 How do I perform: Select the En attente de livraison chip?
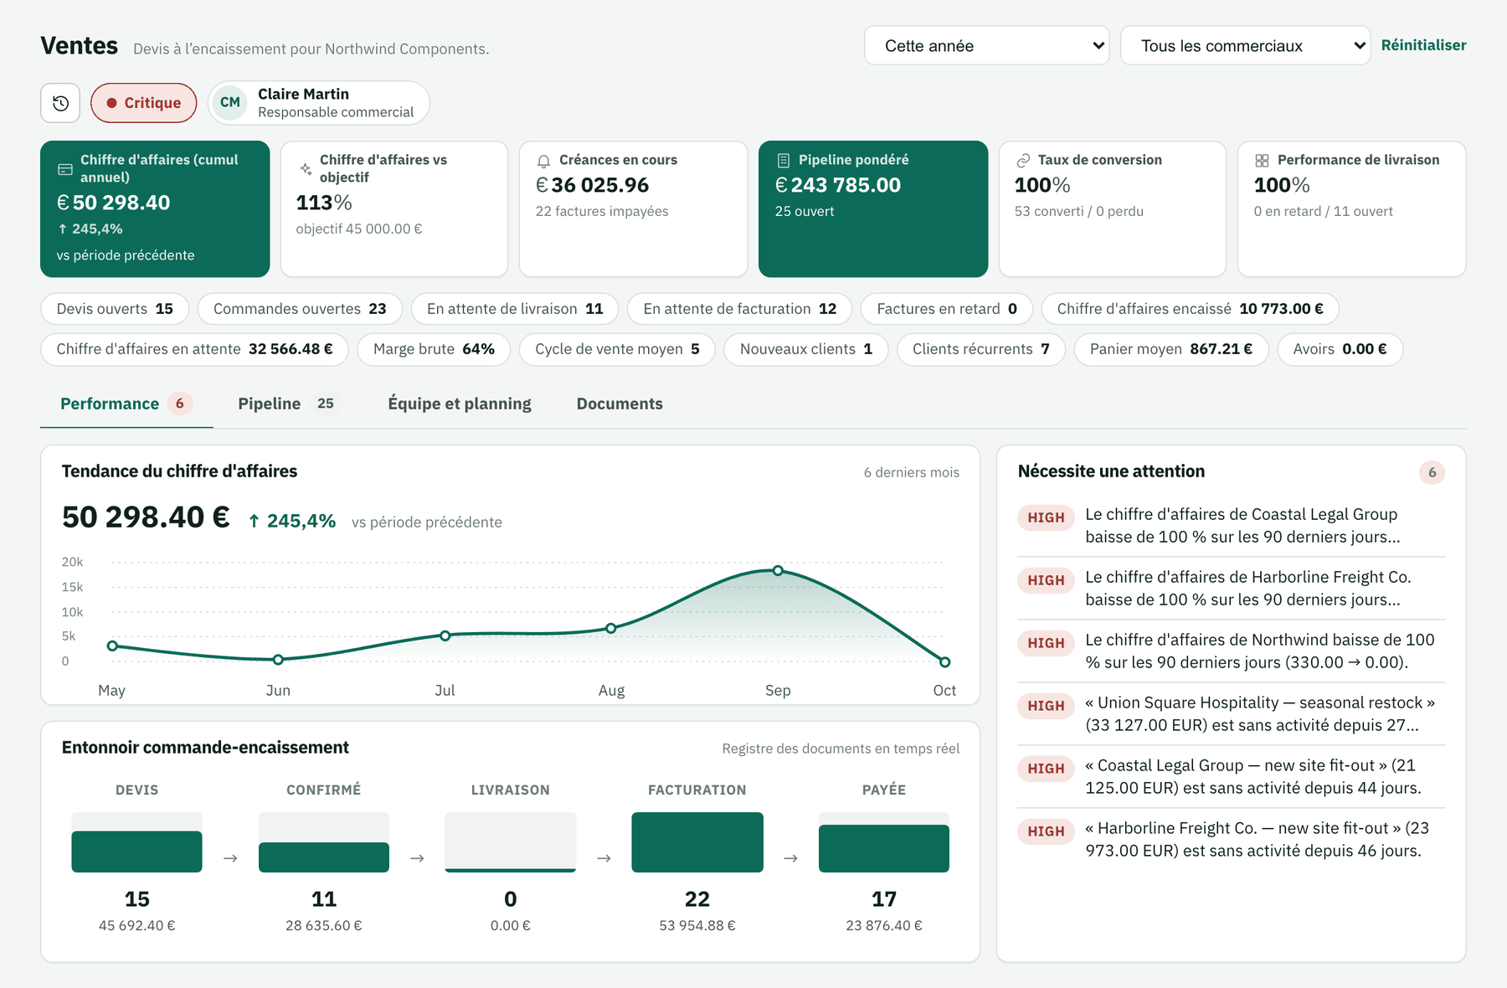pyautogui.click(x=515, y=309)
